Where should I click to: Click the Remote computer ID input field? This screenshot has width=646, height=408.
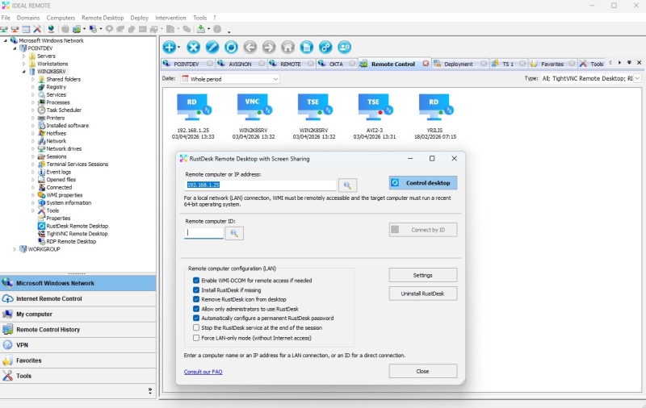pos(203,233)
